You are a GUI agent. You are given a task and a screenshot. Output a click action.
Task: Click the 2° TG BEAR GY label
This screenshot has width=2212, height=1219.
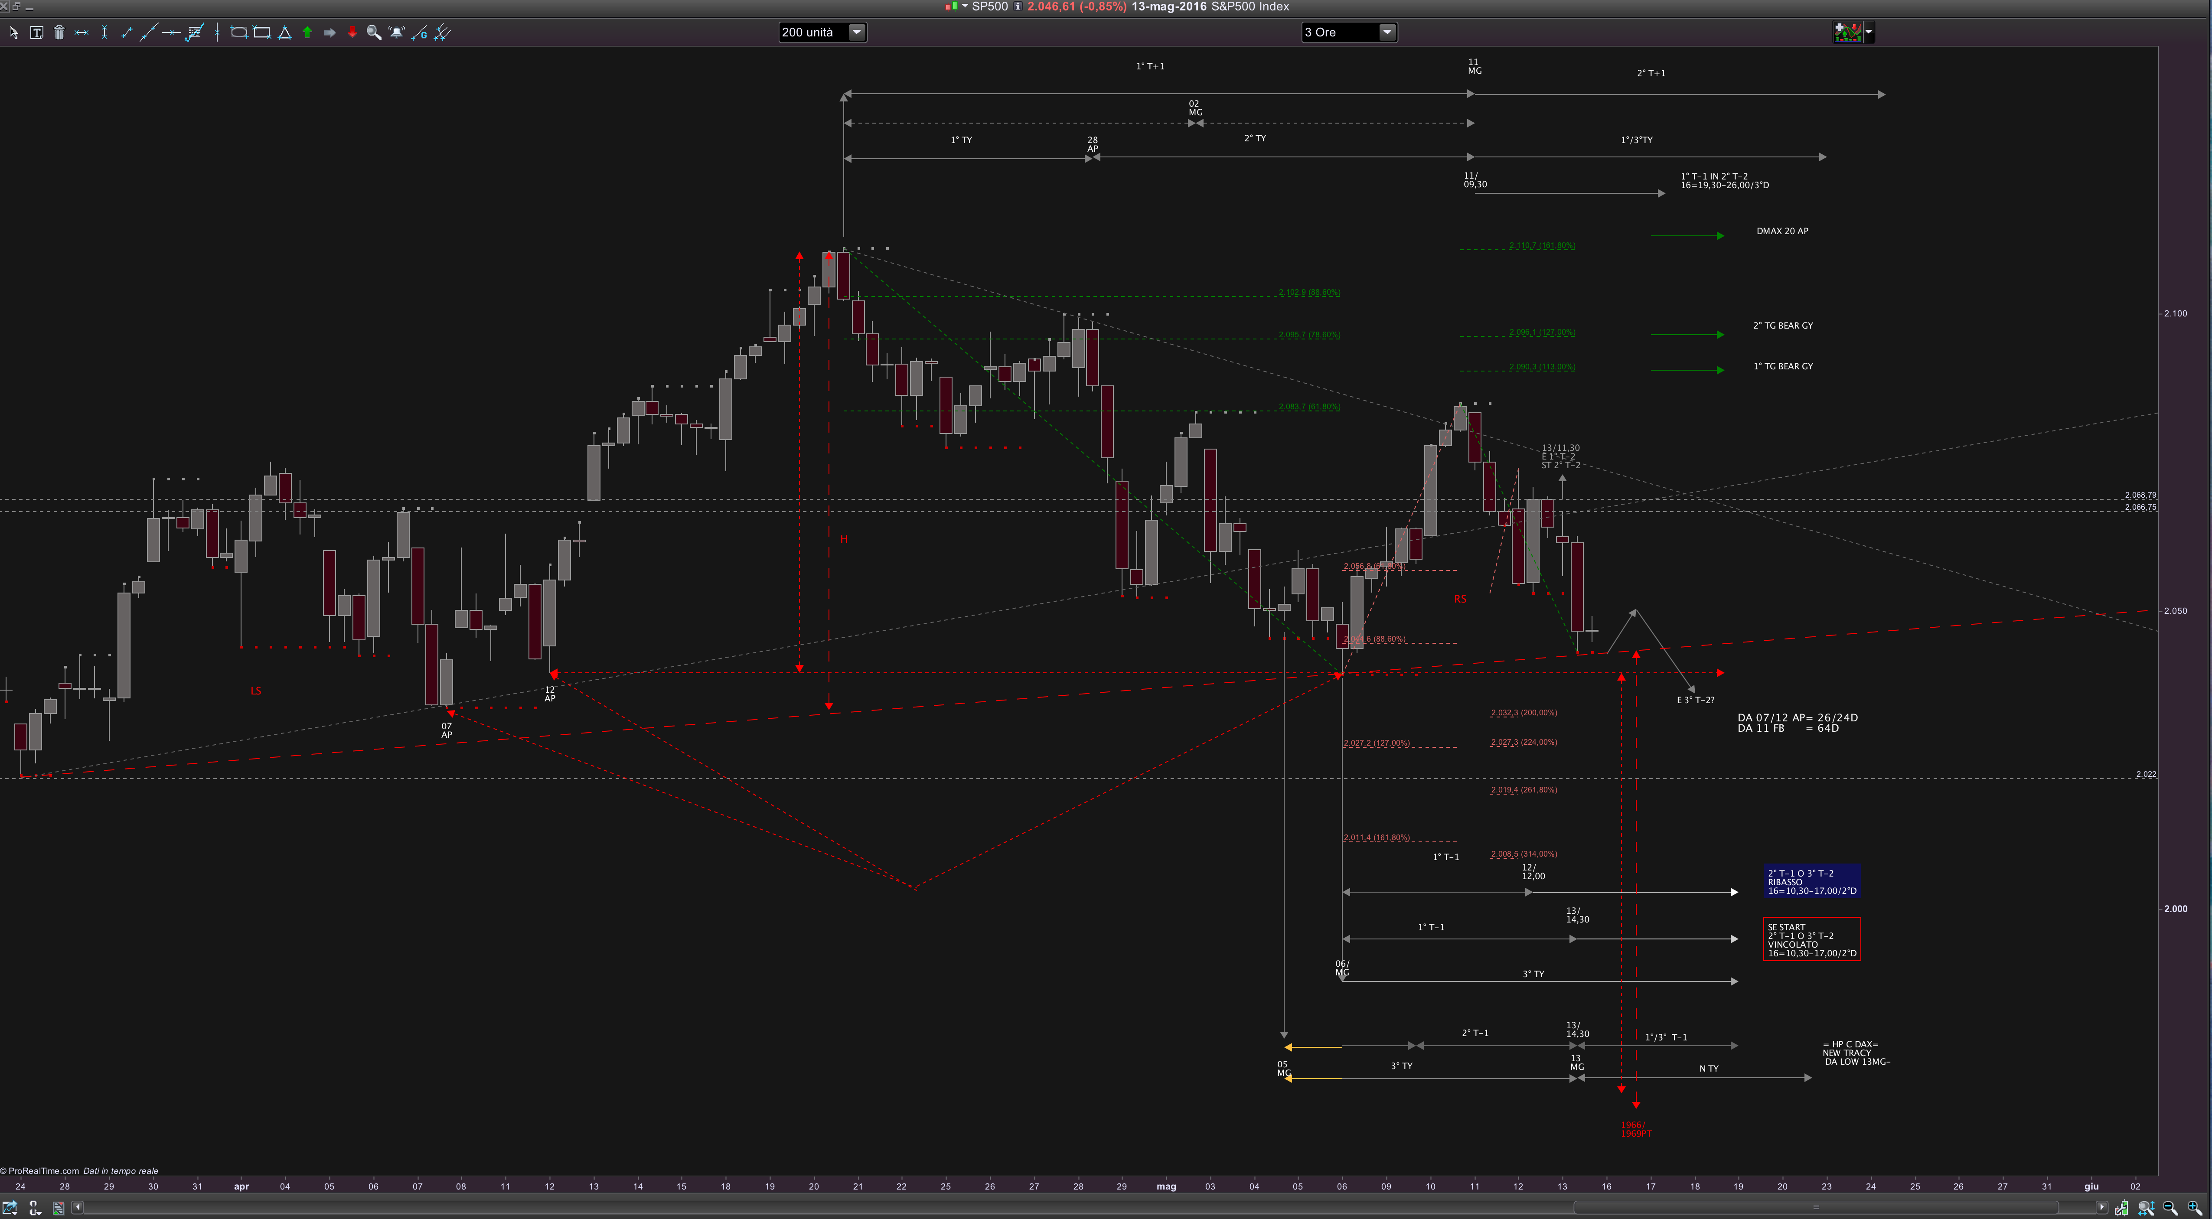(1783, 326)
